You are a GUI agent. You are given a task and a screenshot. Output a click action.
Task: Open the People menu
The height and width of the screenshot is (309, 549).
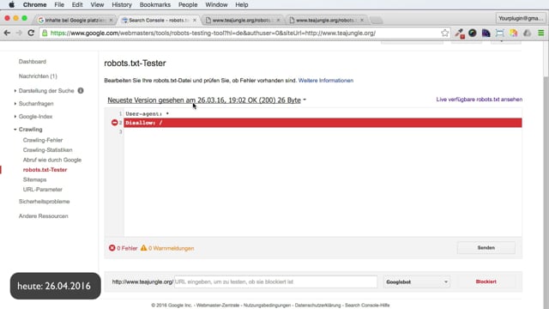tap(188, 4)
